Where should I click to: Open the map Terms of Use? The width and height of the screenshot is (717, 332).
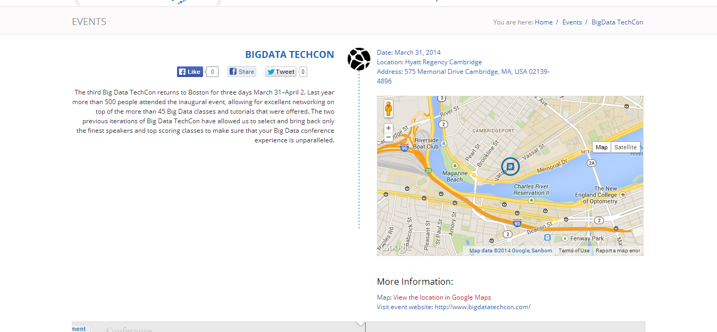(574, 251)
